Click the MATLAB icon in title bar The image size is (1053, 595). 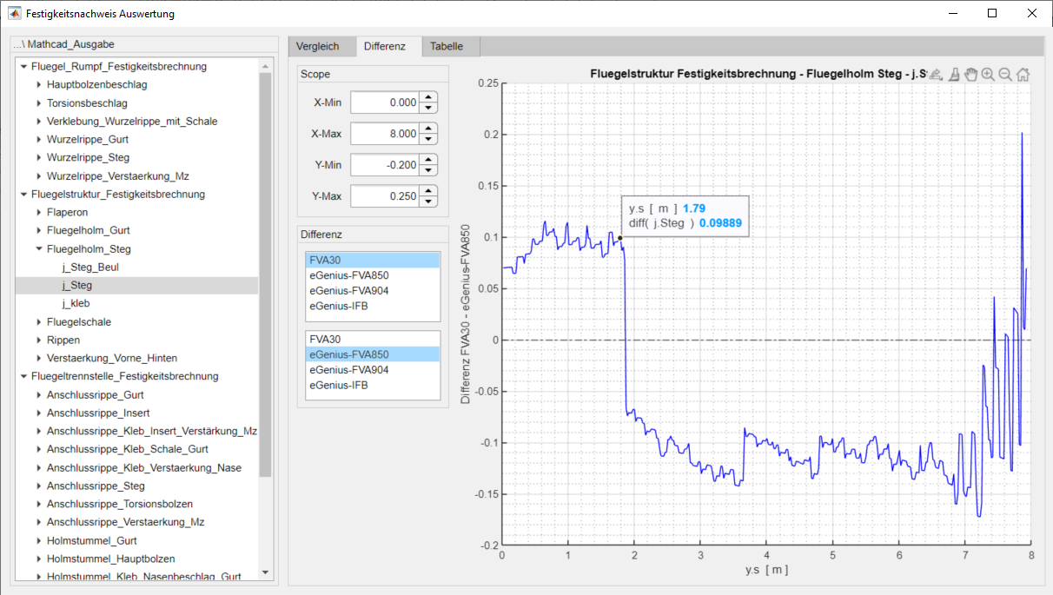pos(15,14)
